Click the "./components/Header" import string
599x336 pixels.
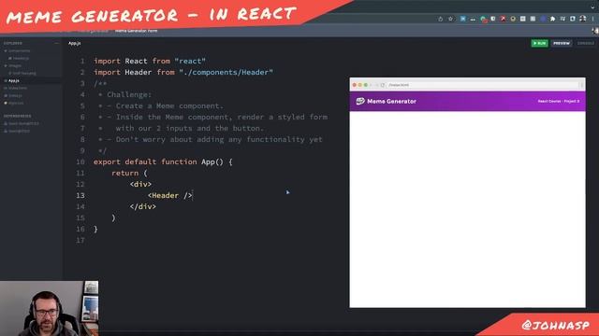pyautogui.click(x=226, y=72)
